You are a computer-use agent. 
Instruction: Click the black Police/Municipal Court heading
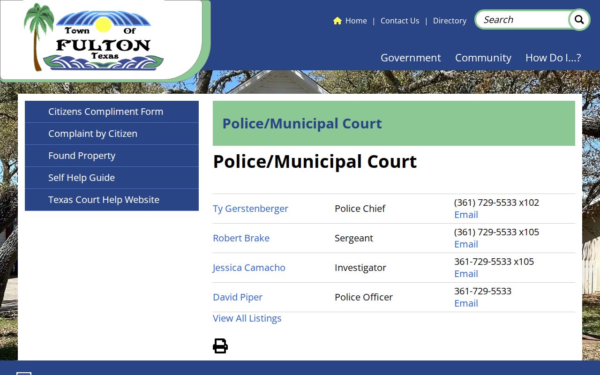coord(315,162)
